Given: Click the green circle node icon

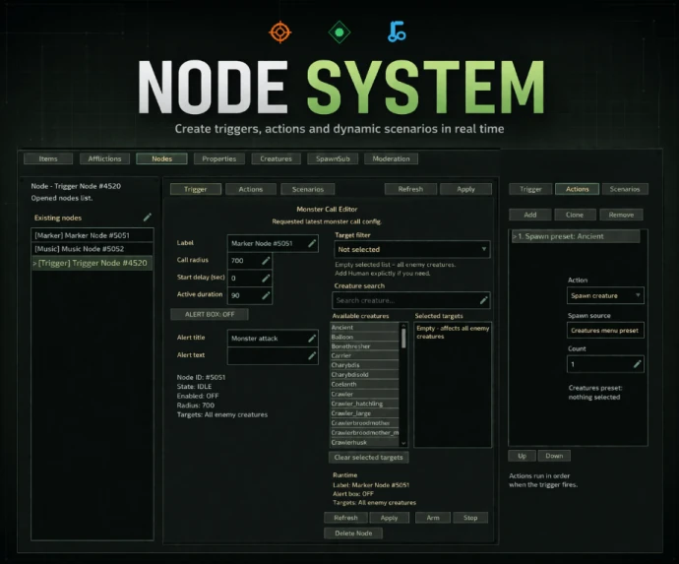Looking at the screenshot, I should [x=339, y=32].
